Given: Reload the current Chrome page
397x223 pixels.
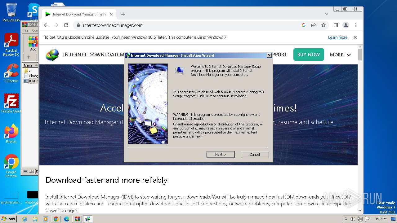Looking at the screenshot, I should click(66, 25).
